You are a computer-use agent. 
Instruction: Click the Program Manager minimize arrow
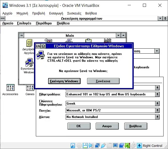point(160,18)
